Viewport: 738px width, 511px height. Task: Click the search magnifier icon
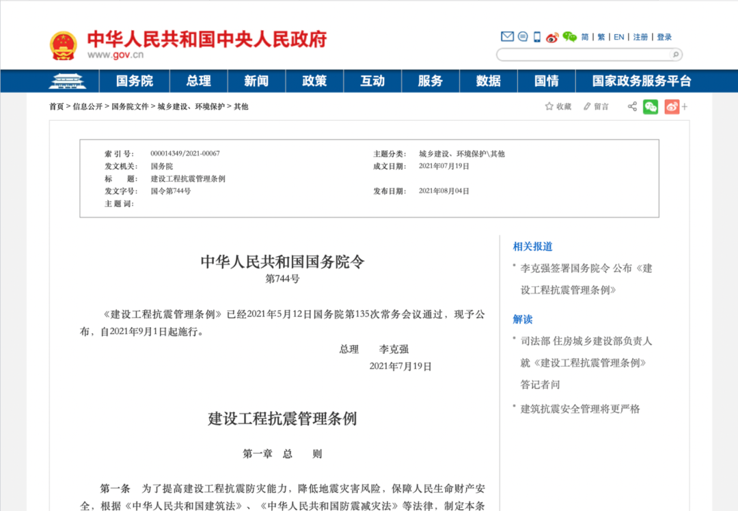pos(675,55)
